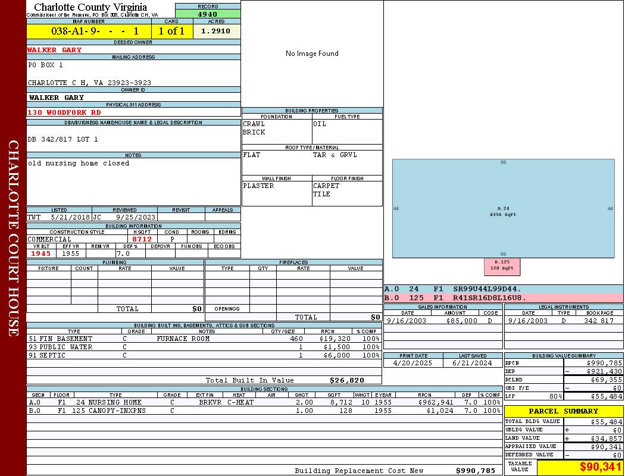The image size is (625, 476).
Task: Click the taxable value $90,341
Action: (x=600, y=467)
